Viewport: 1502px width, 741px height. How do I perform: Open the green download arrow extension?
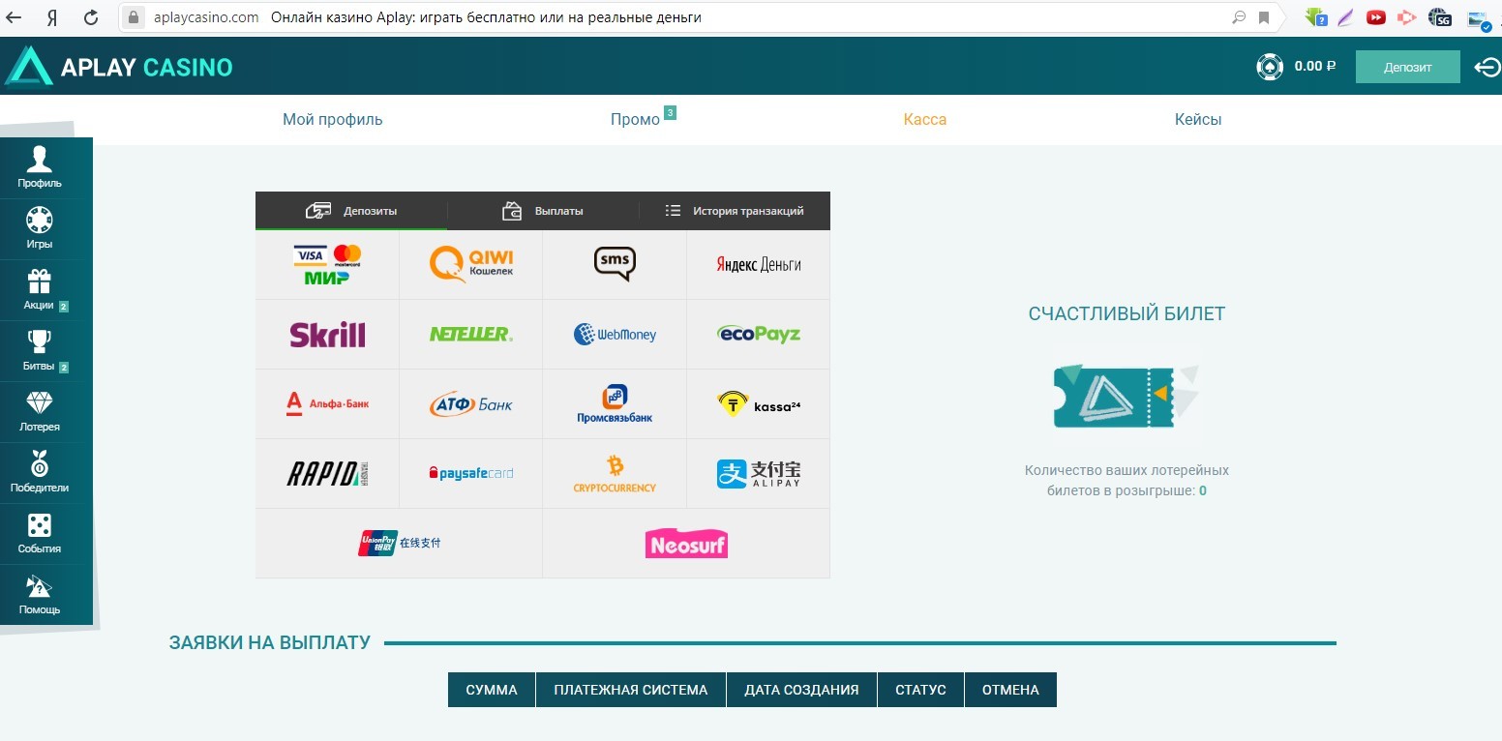pyautogui.click(x=1315, y=17)
